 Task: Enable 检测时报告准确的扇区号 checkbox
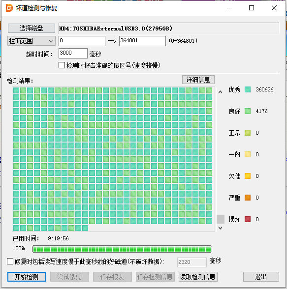point(62,65)
